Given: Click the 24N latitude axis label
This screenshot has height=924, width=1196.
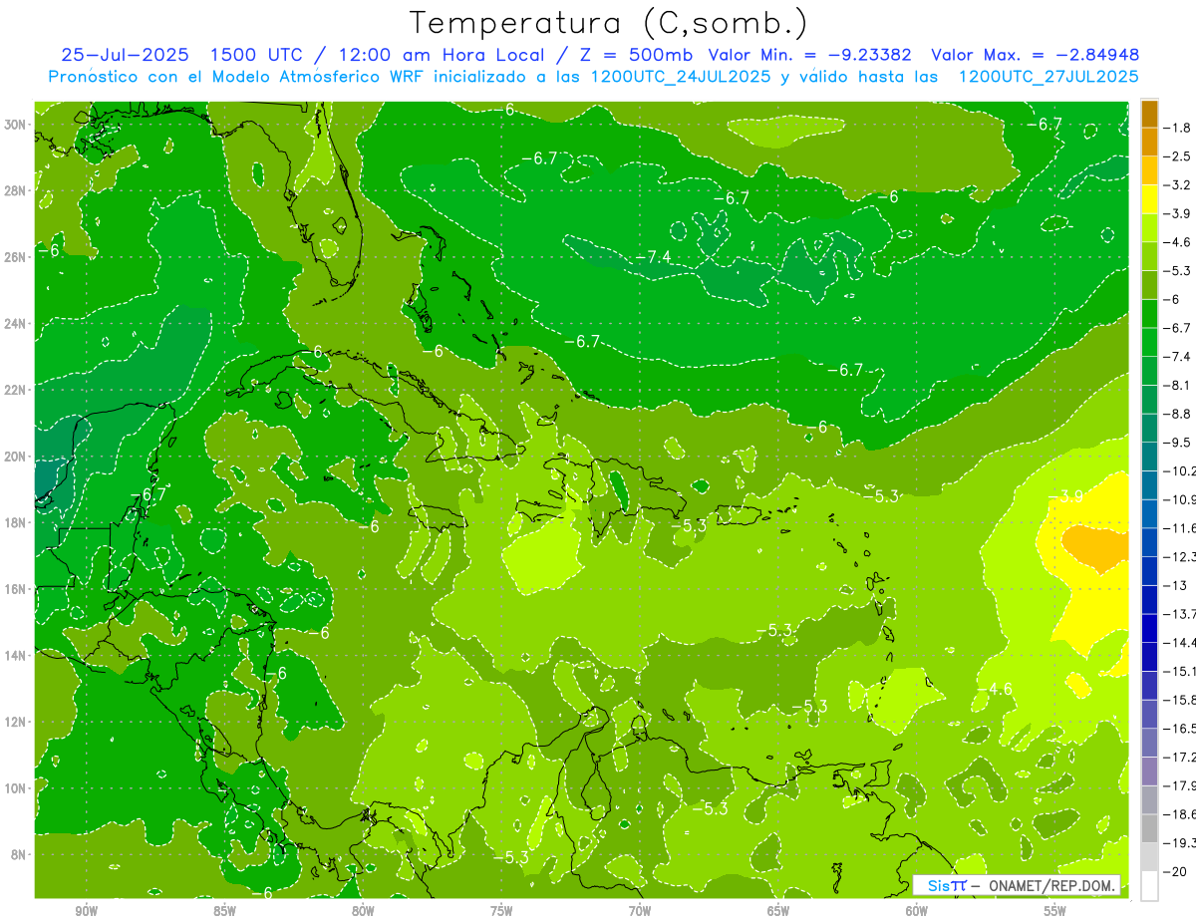Looking at the screenshot, I should pyautogui.click(x=17, y=323).
